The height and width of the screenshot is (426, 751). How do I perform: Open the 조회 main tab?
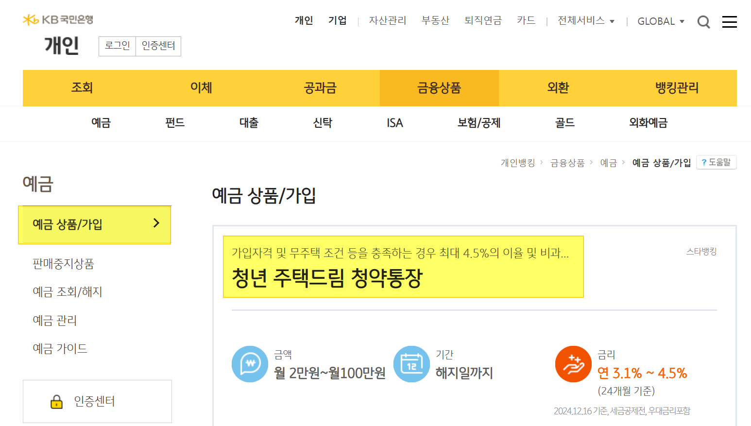click(x=82, y=88)
